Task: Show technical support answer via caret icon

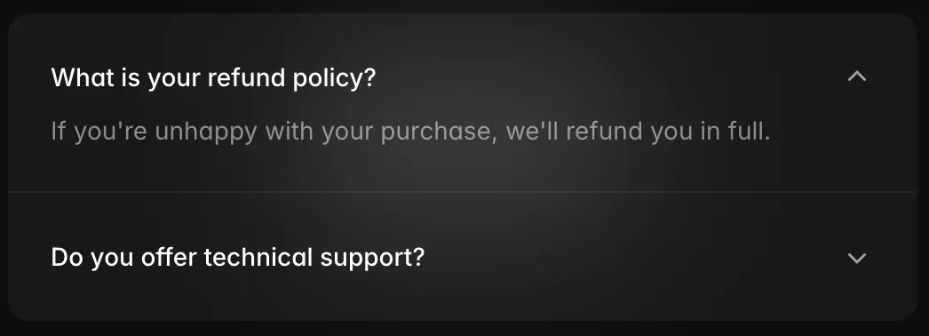Action: point(857,259)
